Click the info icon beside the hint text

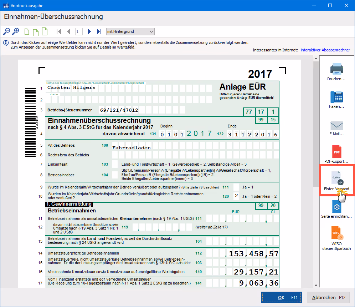click(6, 43)
